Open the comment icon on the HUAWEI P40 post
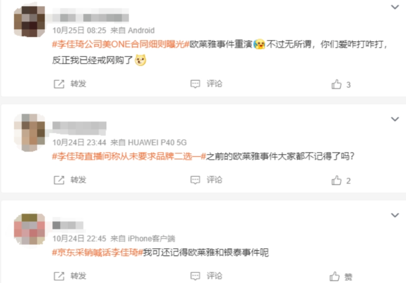 [x=195, y=180]
